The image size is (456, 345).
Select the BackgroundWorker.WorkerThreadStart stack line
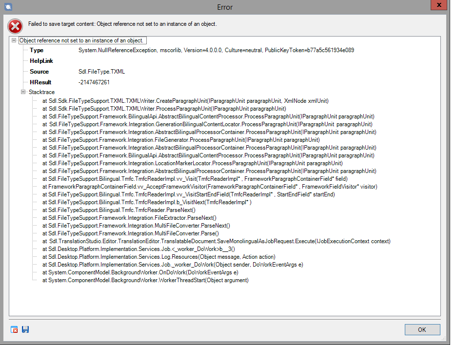point(145,280)
